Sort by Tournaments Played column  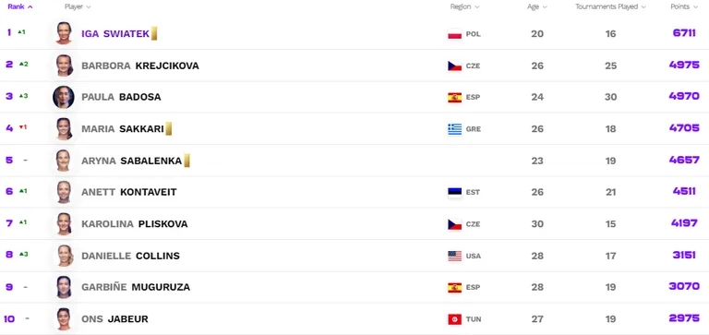[x=610, y=6]
